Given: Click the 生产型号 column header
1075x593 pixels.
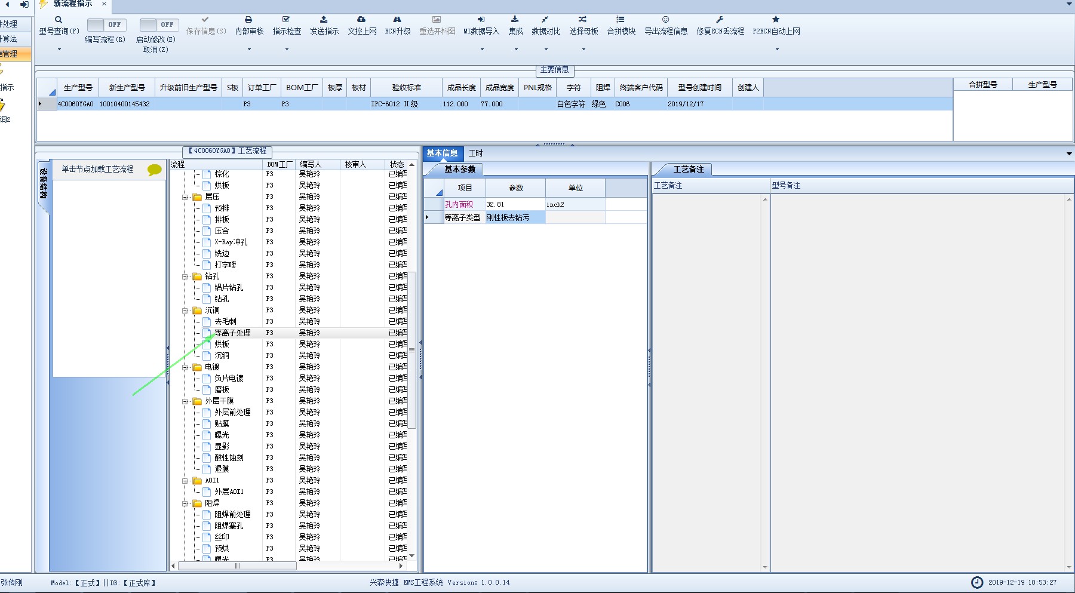Looking at the screenshot, I should 78,87.
